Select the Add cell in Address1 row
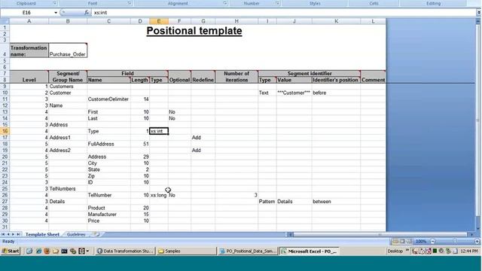The width and height of the screenshot is (482, 271). point(203,138)
